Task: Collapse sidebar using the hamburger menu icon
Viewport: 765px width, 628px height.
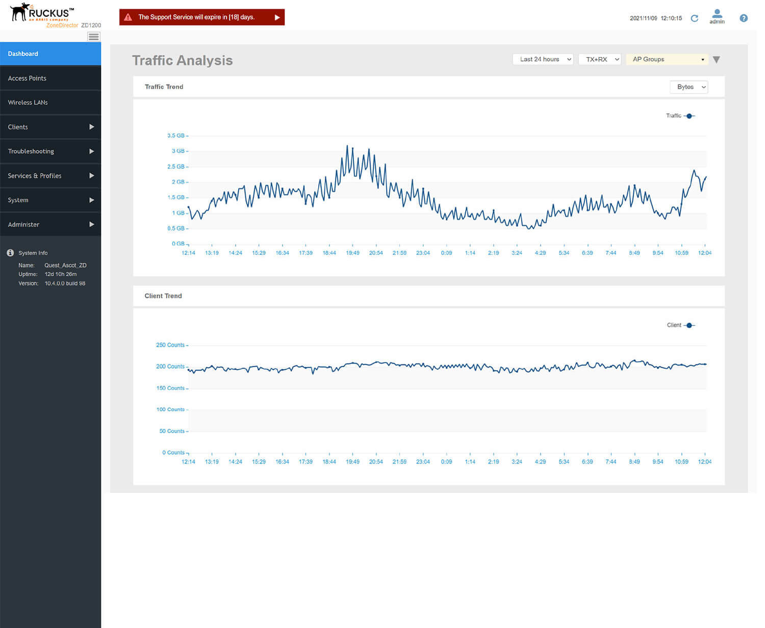Action: [93, 37]
